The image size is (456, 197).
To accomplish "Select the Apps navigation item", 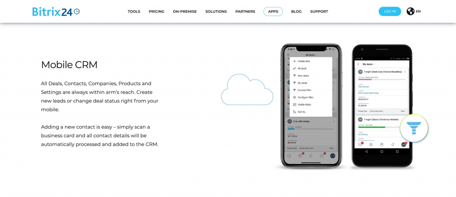I will [x=273, y=12].
